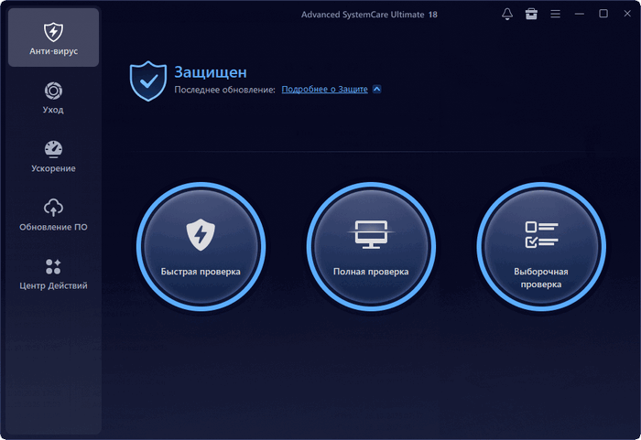Maximize the Advanced SystemCare window

pyautogui.click(x=603, y=14)
